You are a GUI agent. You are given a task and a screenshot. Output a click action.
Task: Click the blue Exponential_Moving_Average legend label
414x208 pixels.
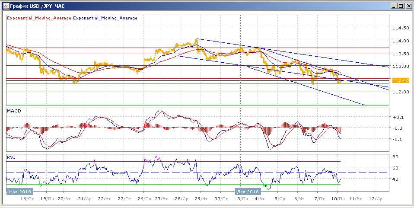105,18
